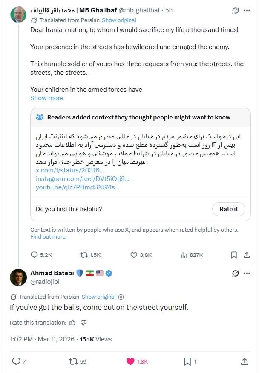
Task: Click the reply icon on Ghalibaf's post
Action: click(35, 255)
